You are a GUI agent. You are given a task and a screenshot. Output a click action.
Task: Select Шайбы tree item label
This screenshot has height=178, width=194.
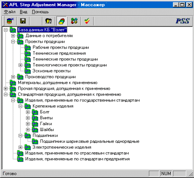[47, 130]
